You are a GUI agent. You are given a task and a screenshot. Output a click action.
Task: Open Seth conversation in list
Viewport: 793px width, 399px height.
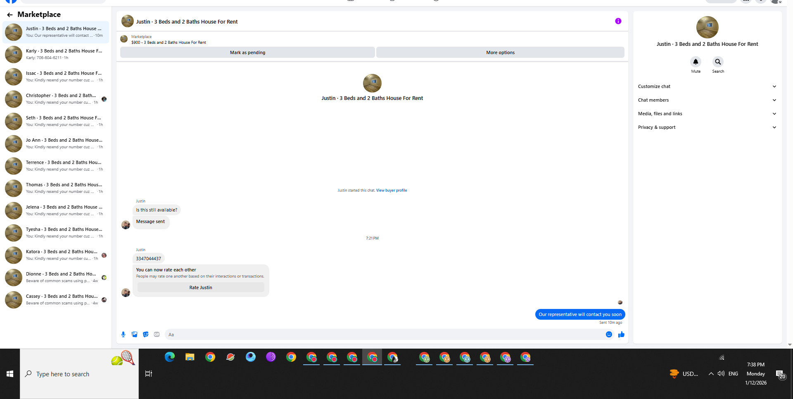pos(56,121)
